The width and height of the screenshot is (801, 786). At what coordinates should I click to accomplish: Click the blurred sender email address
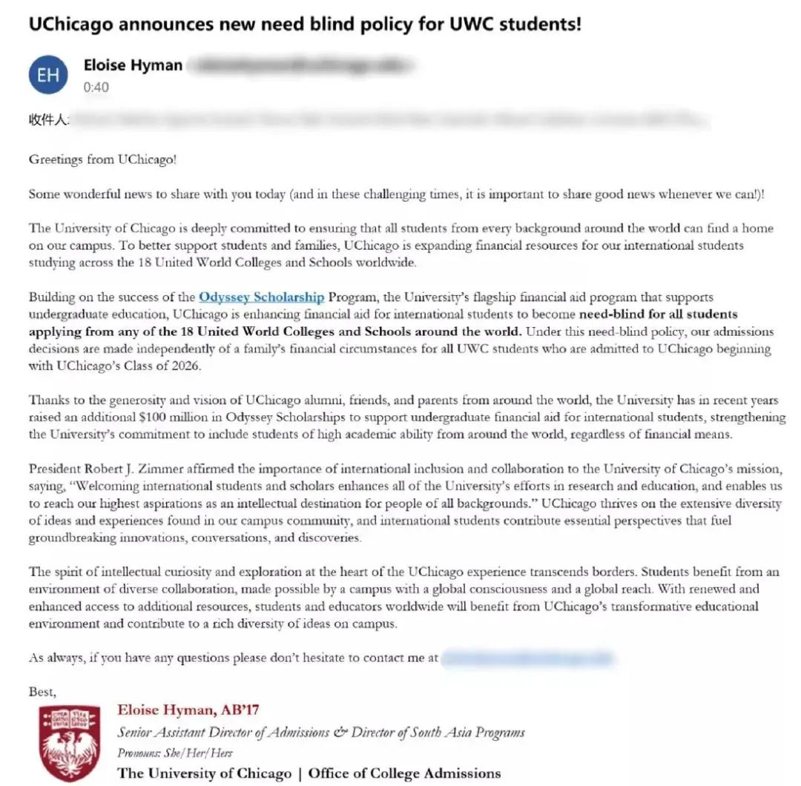click(301, 65)
